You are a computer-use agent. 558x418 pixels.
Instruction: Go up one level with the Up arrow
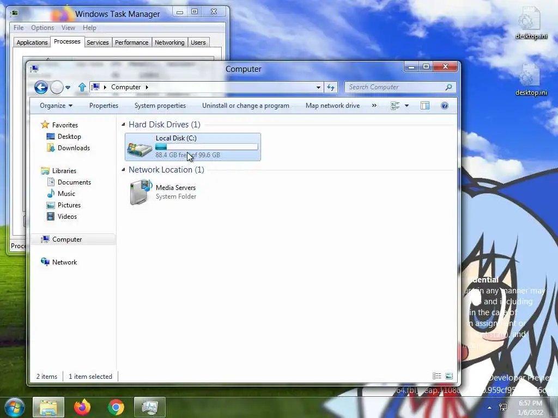coord(82,87)
